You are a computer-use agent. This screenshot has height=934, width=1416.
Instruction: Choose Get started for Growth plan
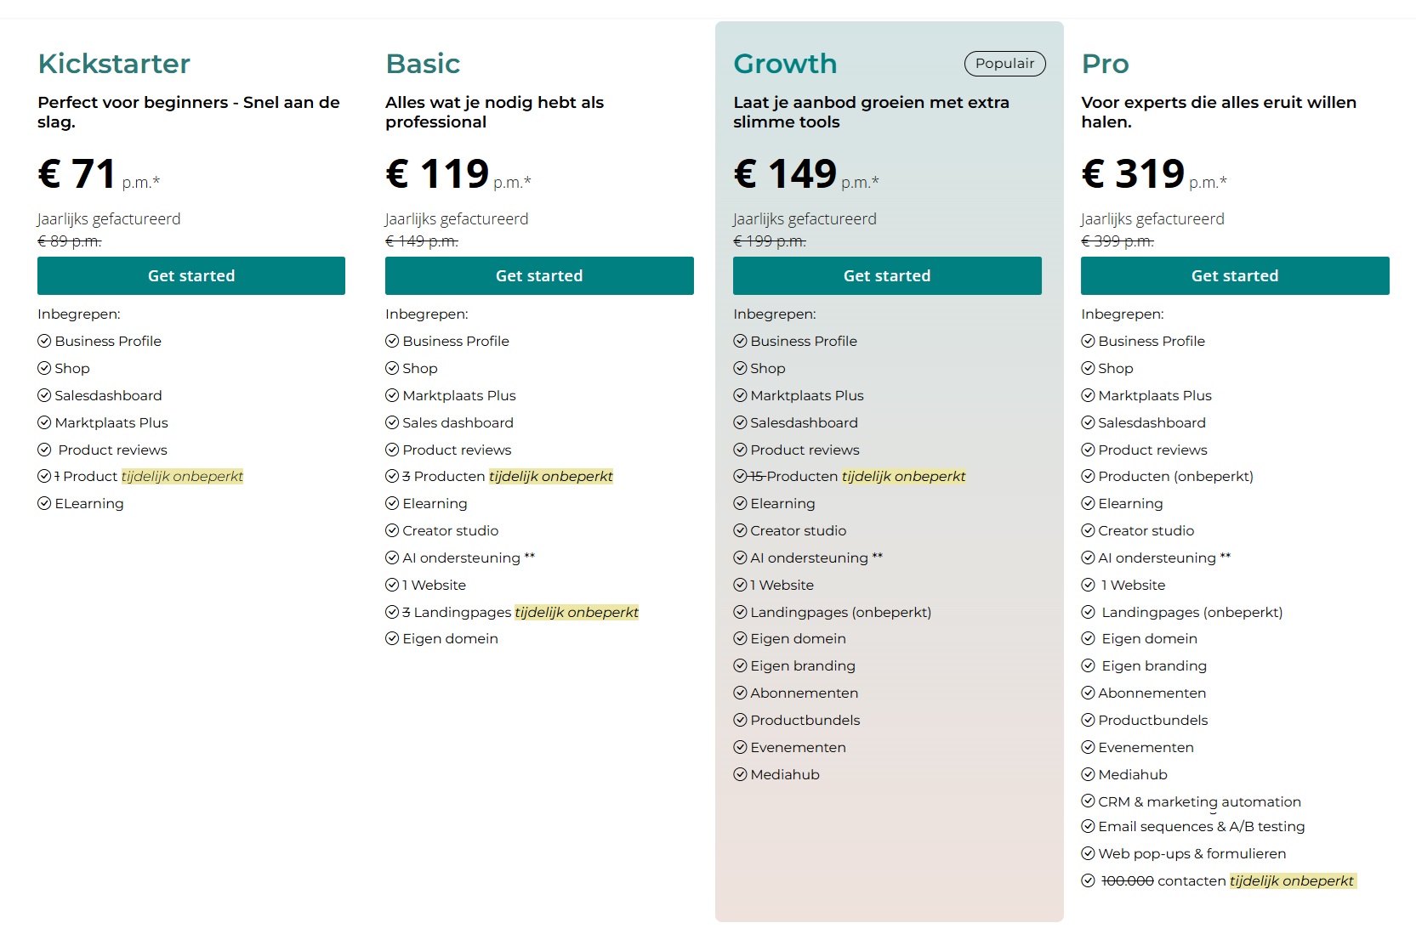[887, 275]
